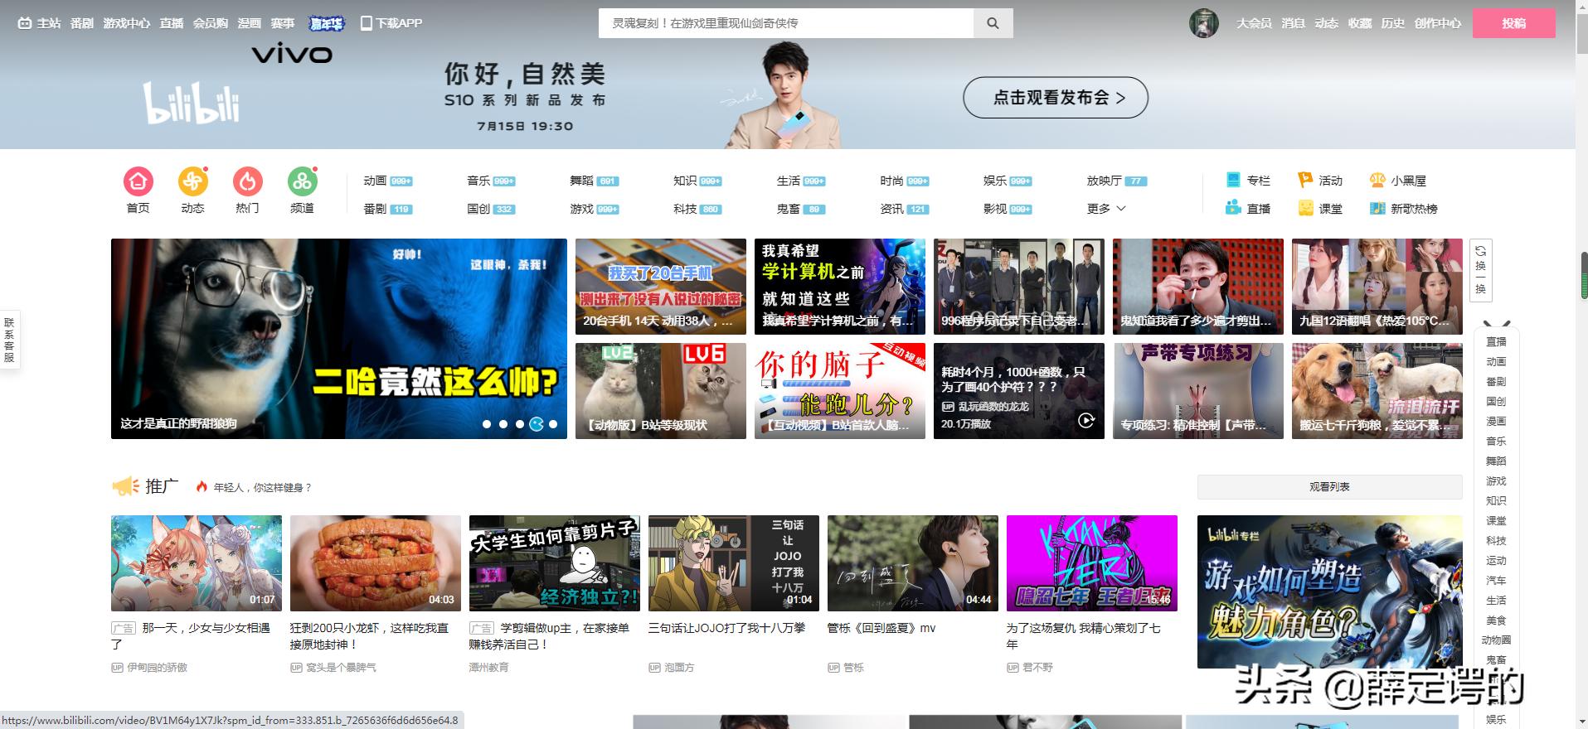Select the last carousel dot indicator
This screenshot has height=729, width=1588.
pyautogui.click(x=553, y=424)
